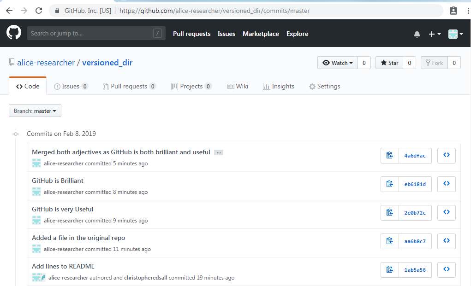Open the 'GitHub is Brilliant' commit
This screenshot has width=471, height=286.
(x=57, y=181)
